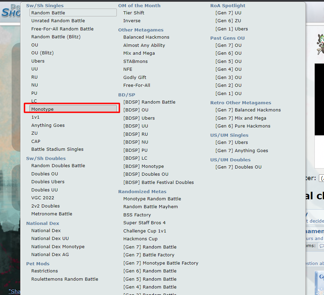Select Battle Stadium Singles
This screenshot has height=295, width=324.
tap(58, 149)
